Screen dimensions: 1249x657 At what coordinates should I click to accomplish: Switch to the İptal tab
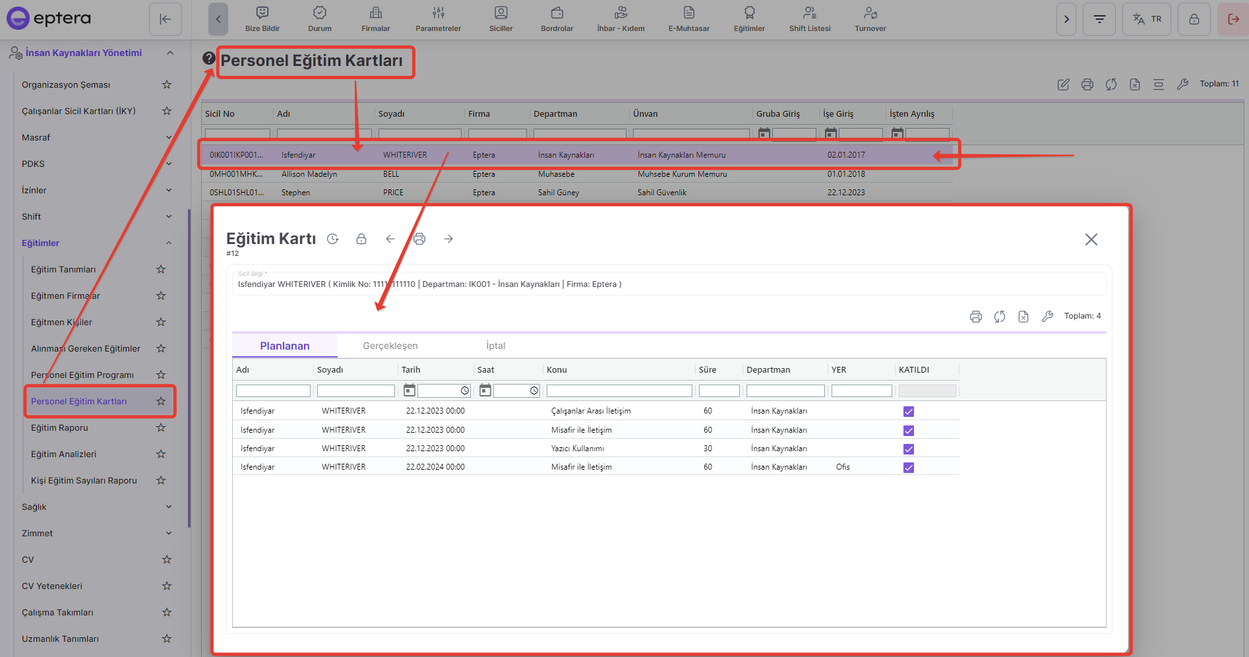click(495, 346)
